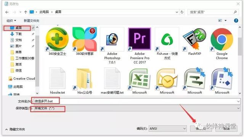This screenshot has height=137, width=244.
Task: Click 桌面 in the address breadcrumb
Action: [58, 12]
